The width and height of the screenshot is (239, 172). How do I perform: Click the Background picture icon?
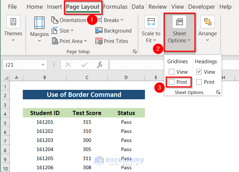pyautogui.click(x=99, y=30)
